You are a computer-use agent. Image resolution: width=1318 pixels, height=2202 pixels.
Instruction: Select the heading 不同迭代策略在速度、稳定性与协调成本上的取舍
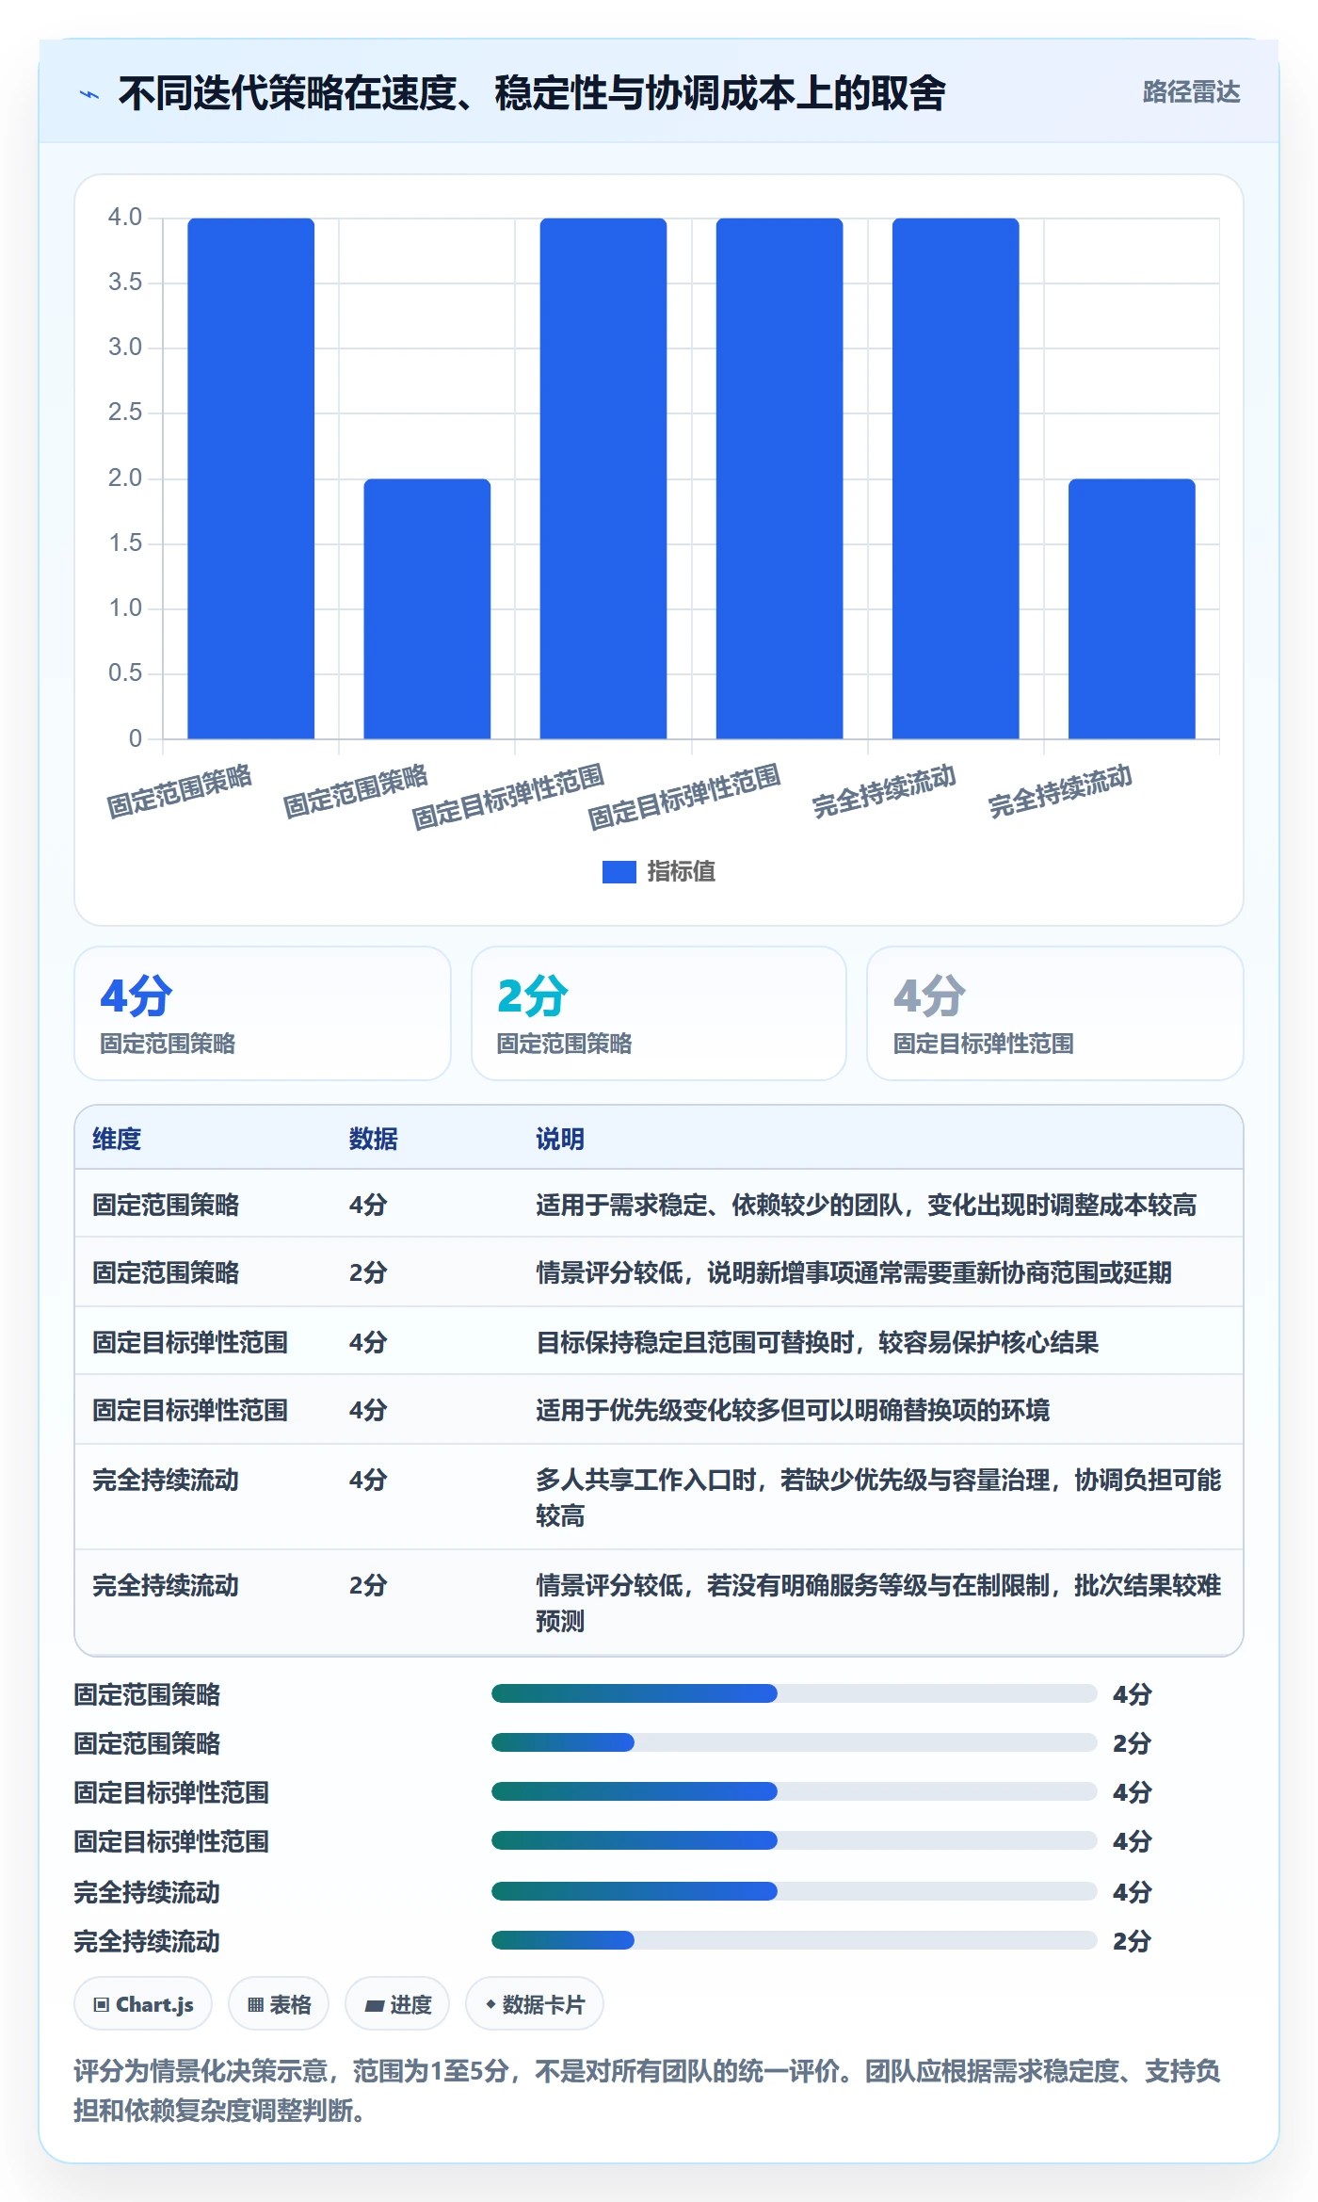pyautogui.click(x=532, y=93)
